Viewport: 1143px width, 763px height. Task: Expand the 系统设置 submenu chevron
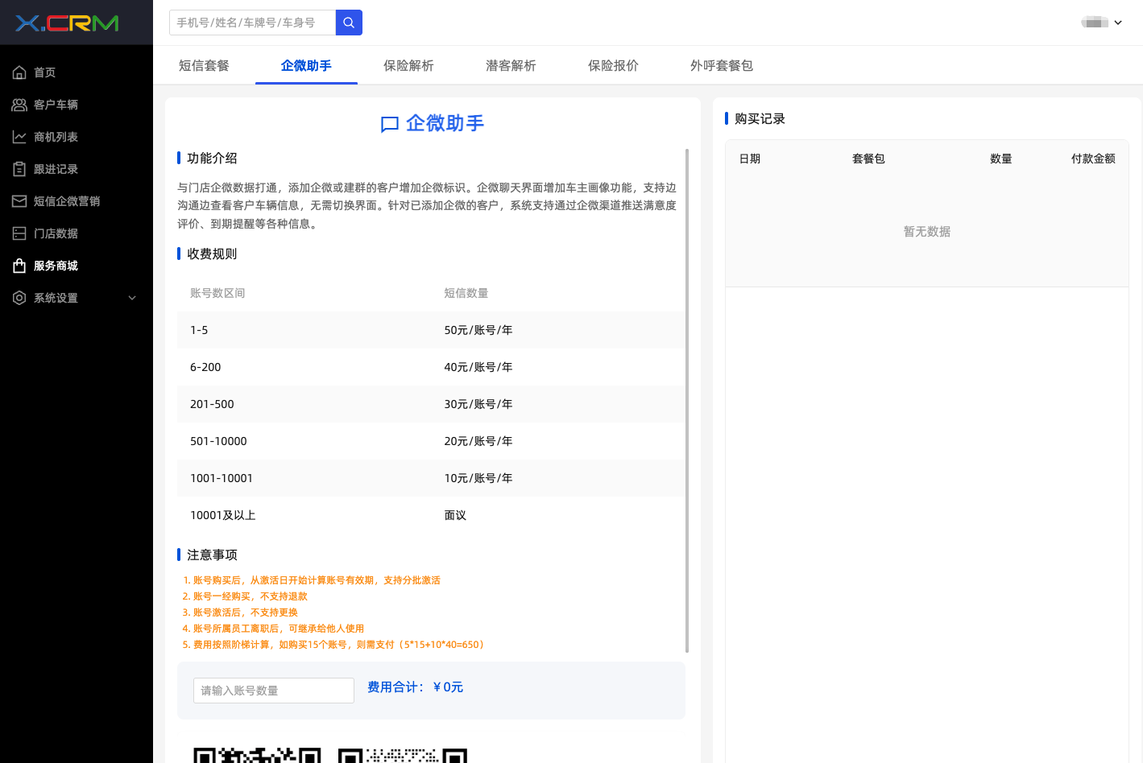(132, 298)
